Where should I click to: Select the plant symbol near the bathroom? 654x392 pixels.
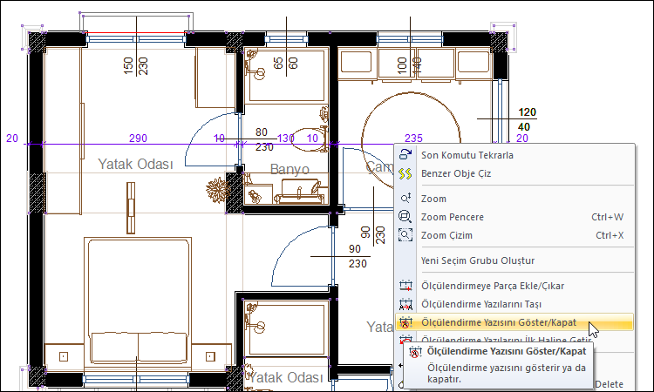pos(218,191)
